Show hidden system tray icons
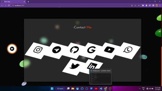 coord(140,89)
